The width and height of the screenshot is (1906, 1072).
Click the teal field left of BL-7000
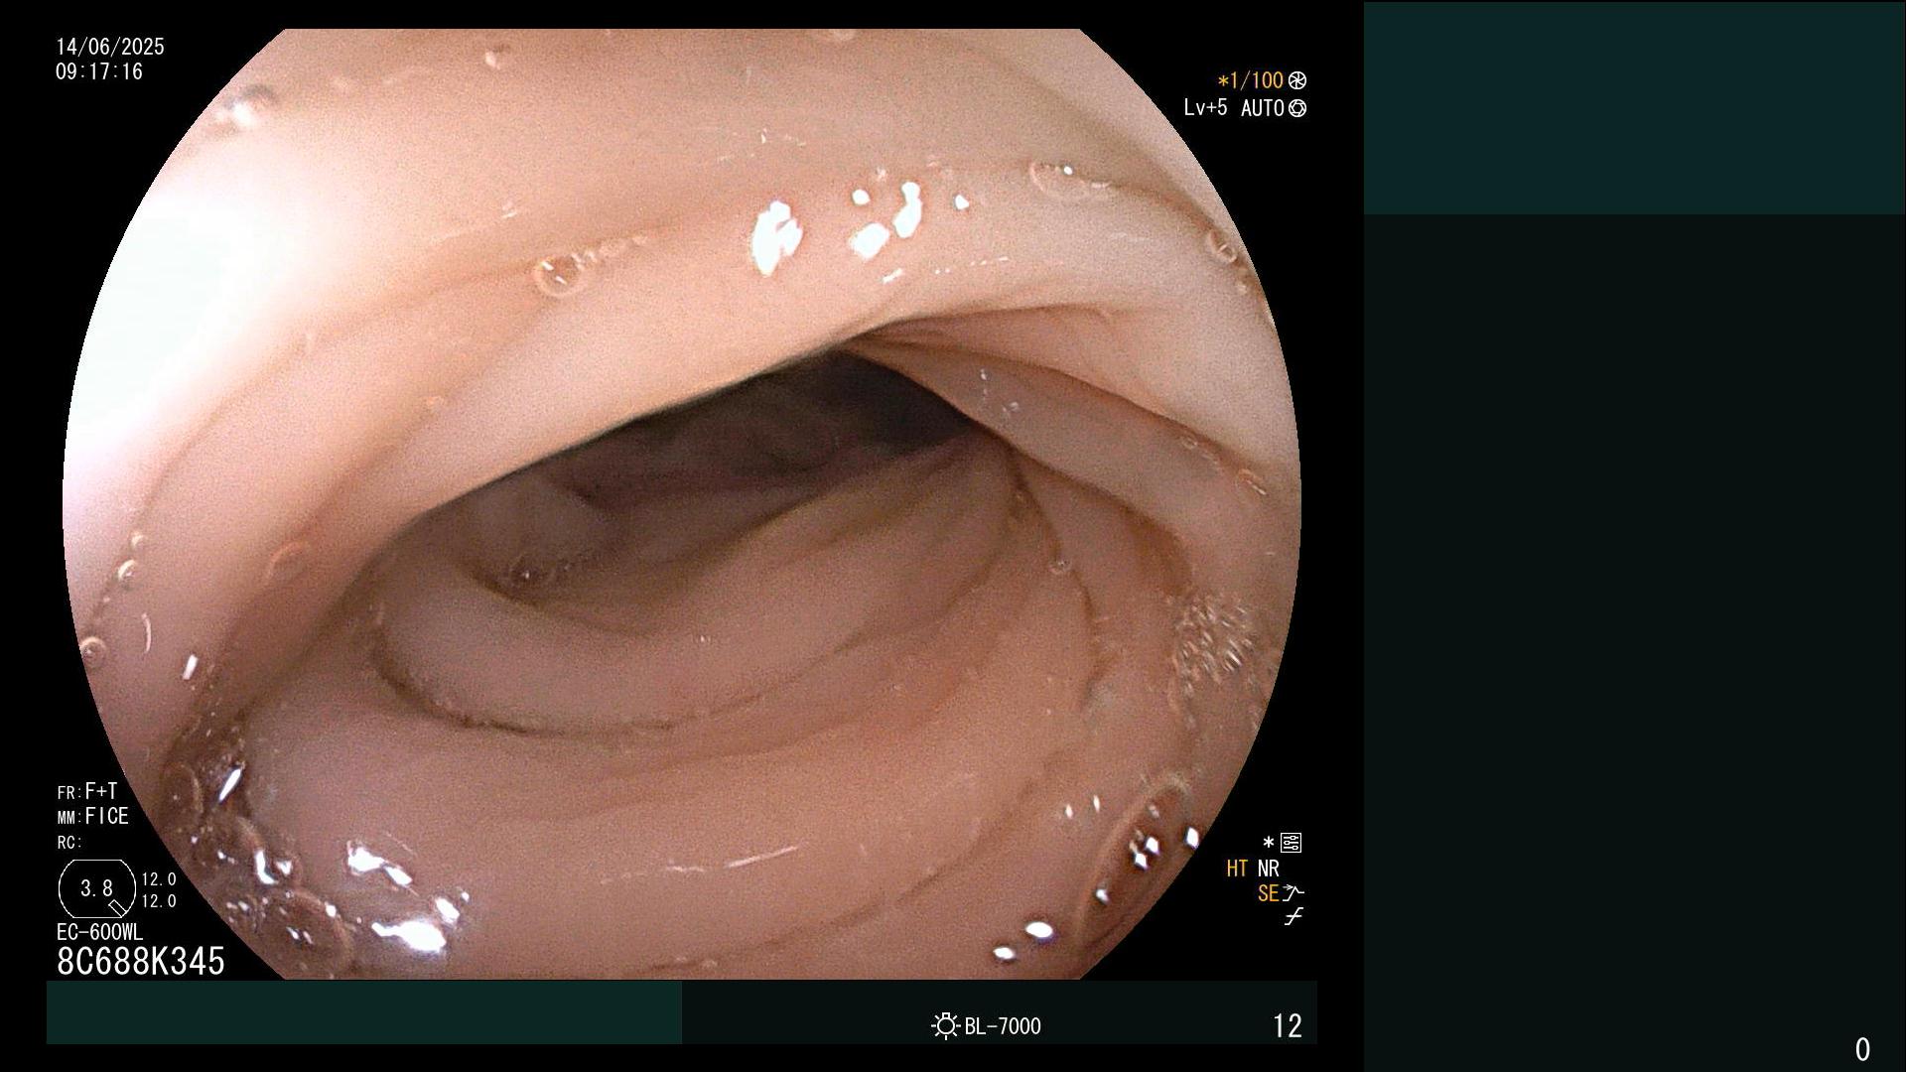[x=364, y=1012]
